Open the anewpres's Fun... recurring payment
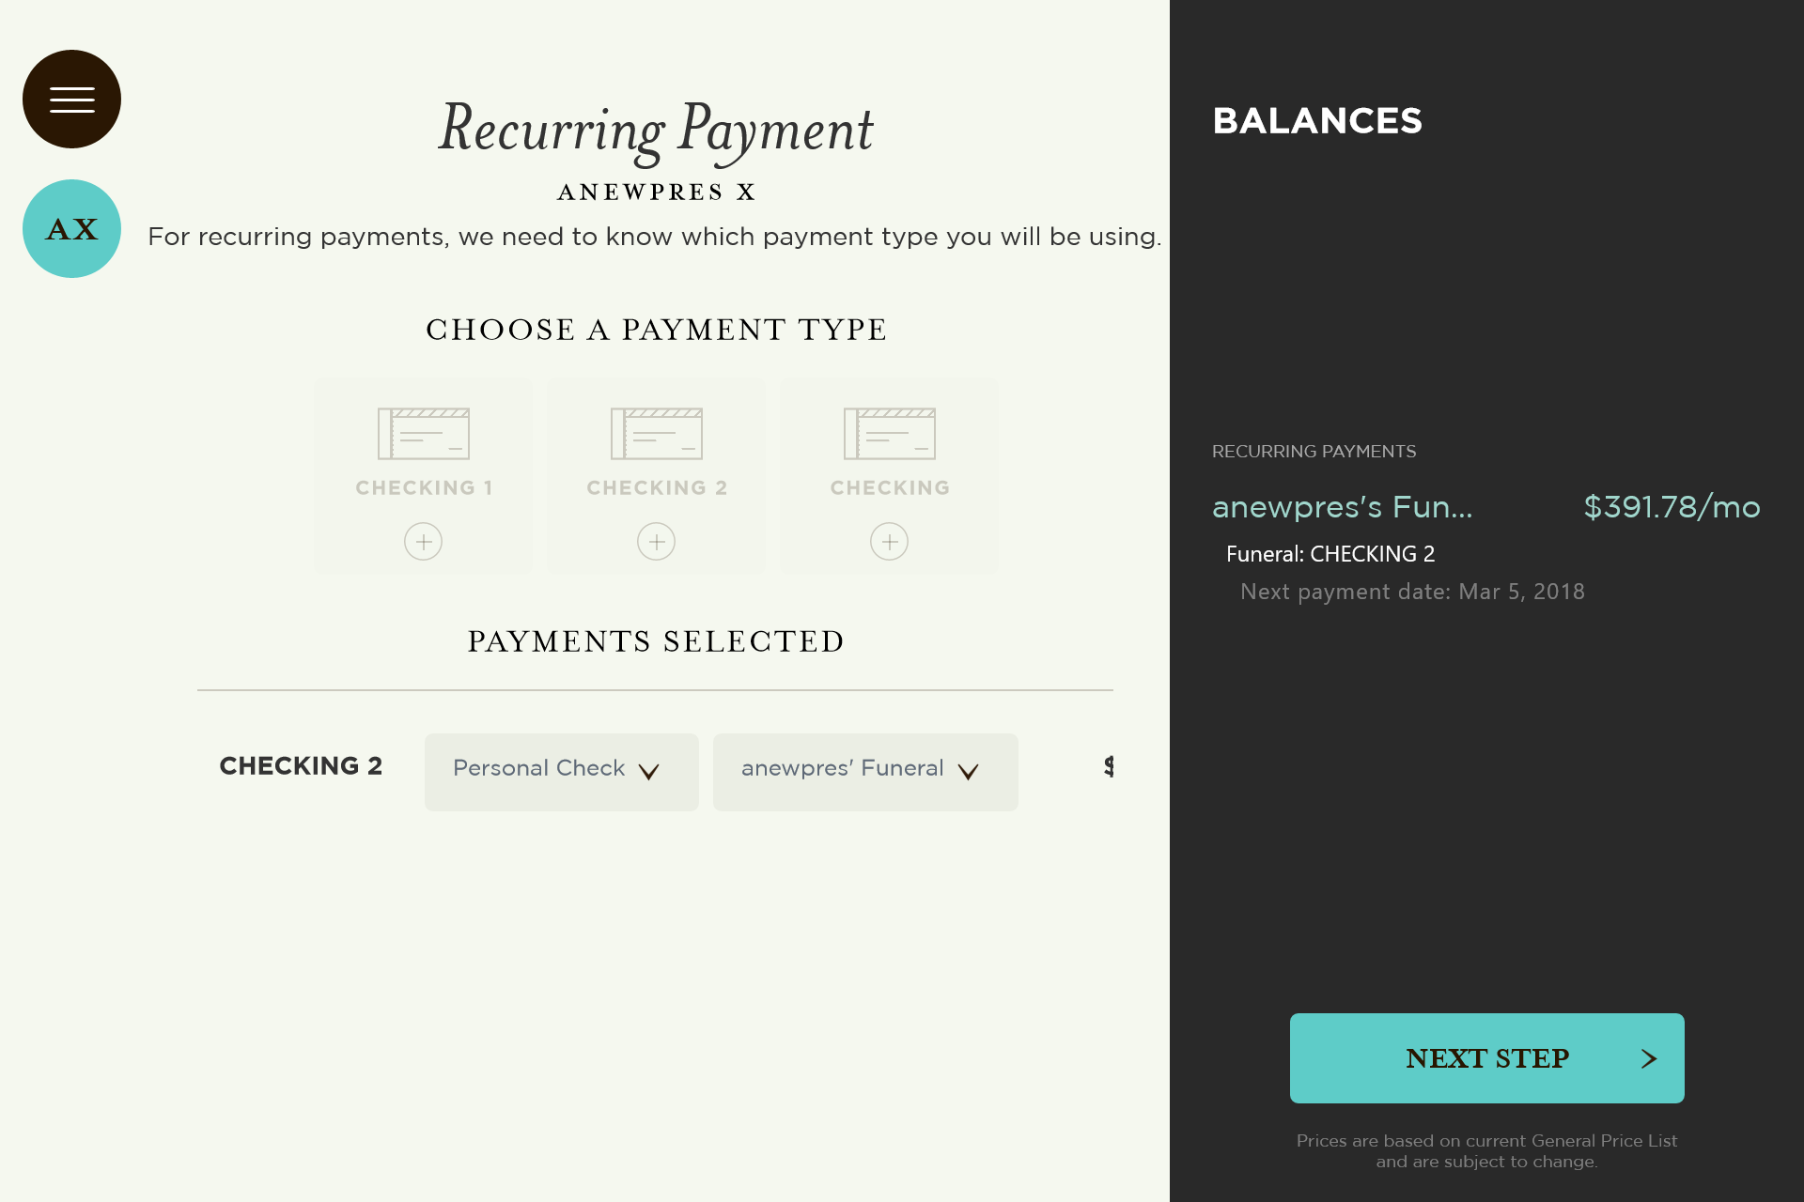 [1342, 507]
